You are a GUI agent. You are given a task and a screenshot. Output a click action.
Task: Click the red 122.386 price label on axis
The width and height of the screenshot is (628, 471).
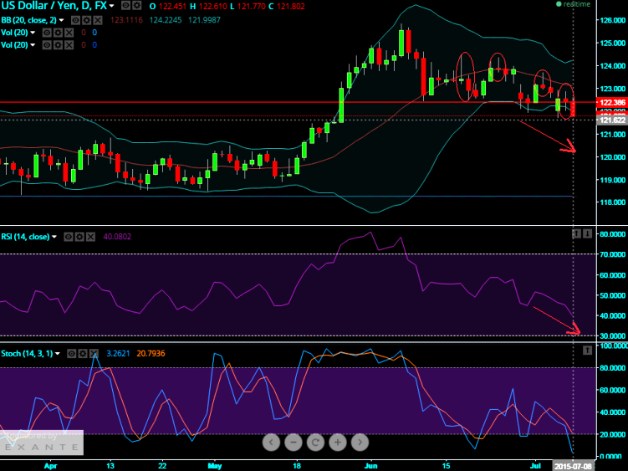tap(612, 103)
